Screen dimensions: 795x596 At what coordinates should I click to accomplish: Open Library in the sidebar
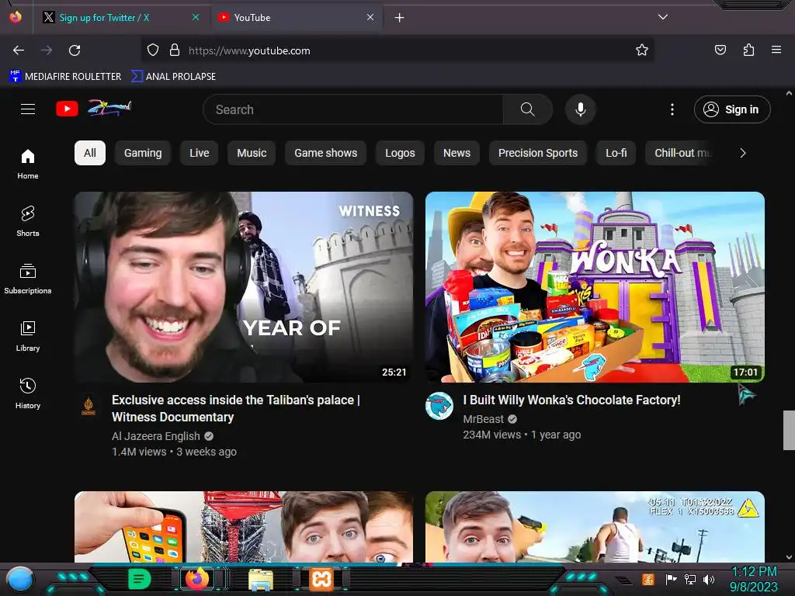(28, 336)
